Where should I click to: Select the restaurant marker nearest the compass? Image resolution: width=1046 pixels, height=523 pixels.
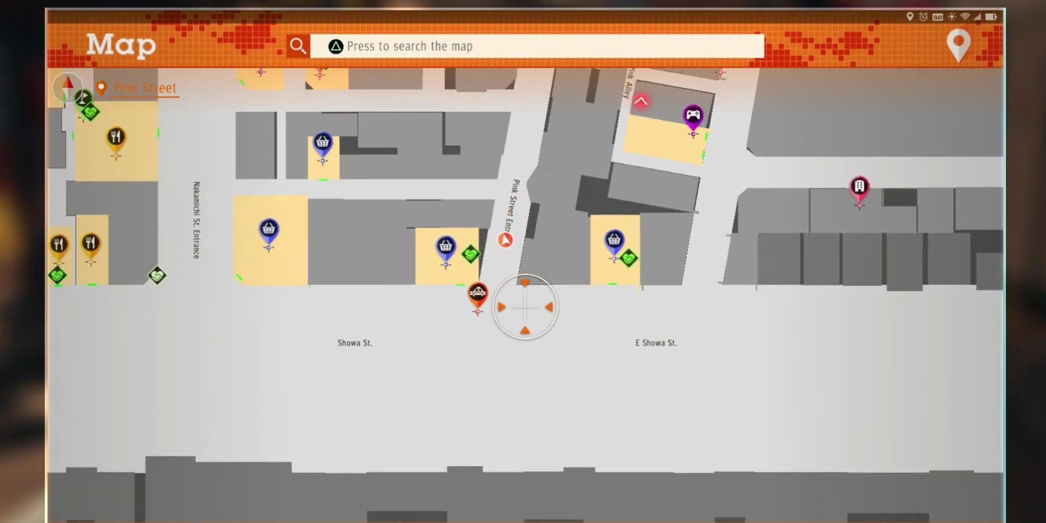coord(116,138)
